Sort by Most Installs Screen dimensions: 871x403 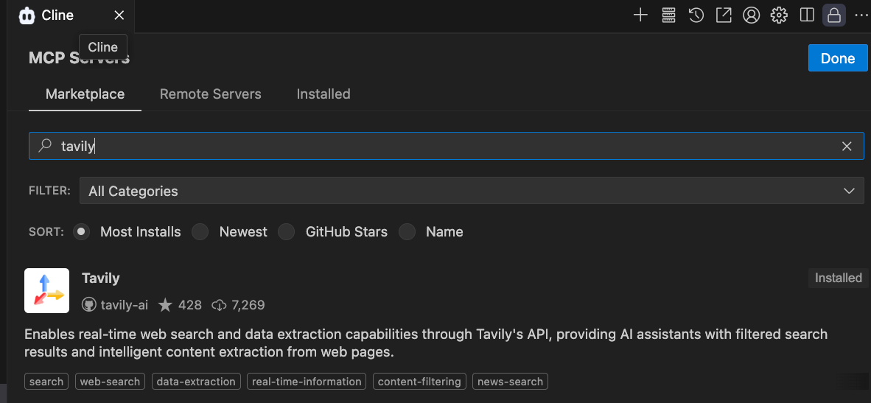[81, 231]
